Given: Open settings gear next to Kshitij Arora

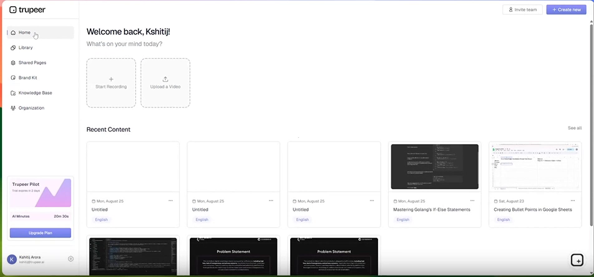Looking at the screenshot, I should tap(71, 259).
